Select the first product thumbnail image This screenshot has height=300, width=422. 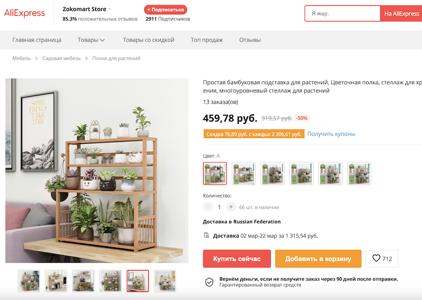28,281
